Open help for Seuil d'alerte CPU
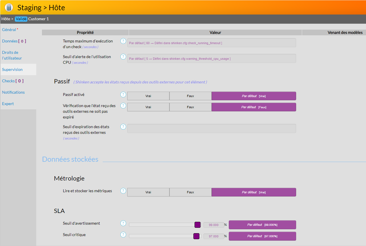The width and height of the screenshot is (366, 246). (123, 57)
